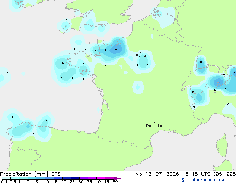Image resolution: width=236 pixels, height=183 pixels.
Task: Click the above-50 mm legend arrow tip
Action: coord(118,178)
